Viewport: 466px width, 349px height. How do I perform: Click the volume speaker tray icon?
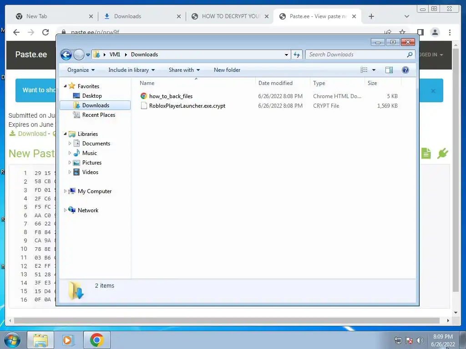[x=420, y=340]
